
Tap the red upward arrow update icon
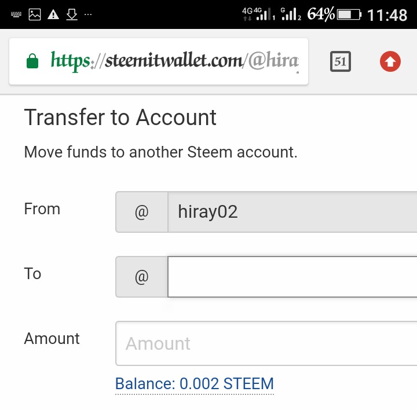[390, 61]
